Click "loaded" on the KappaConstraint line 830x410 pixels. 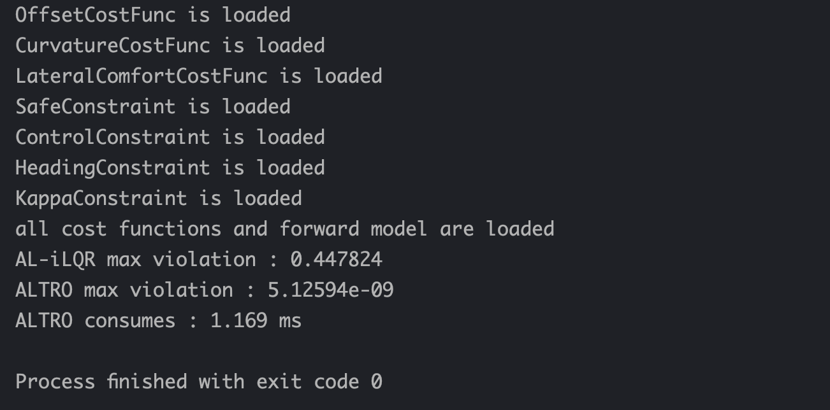click(268, 198)
